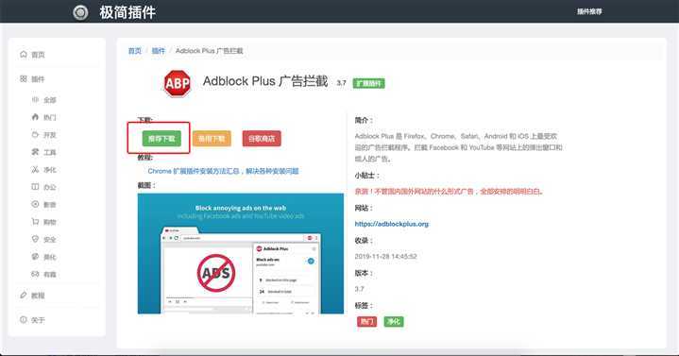Viewport: 679px width, 356px height.
Task: Open the Chrome 扩展插件安装方法汇总 tutorial link
Action: (x=223, y=171)
